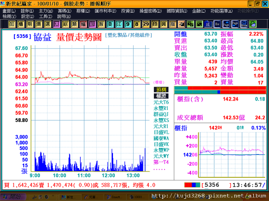The height and width of the screenshot is (201, 269).
Task: Click the Home toolbar button
Action: click(244, 24)
